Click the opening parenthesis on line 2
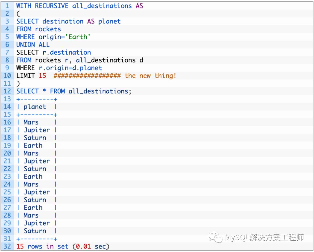 coord(18,14)
